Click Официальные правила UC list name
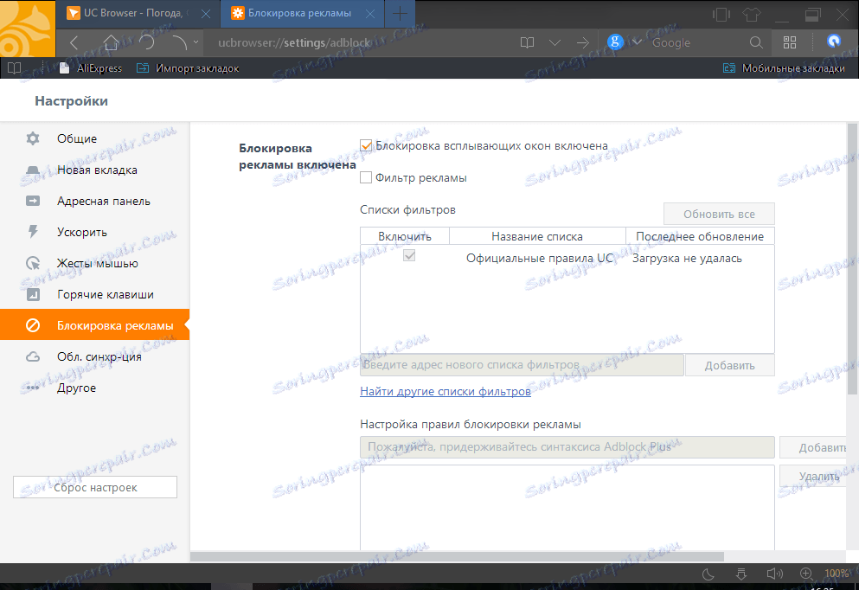Screen dimensions: 859x590 (x=540, y=258)
